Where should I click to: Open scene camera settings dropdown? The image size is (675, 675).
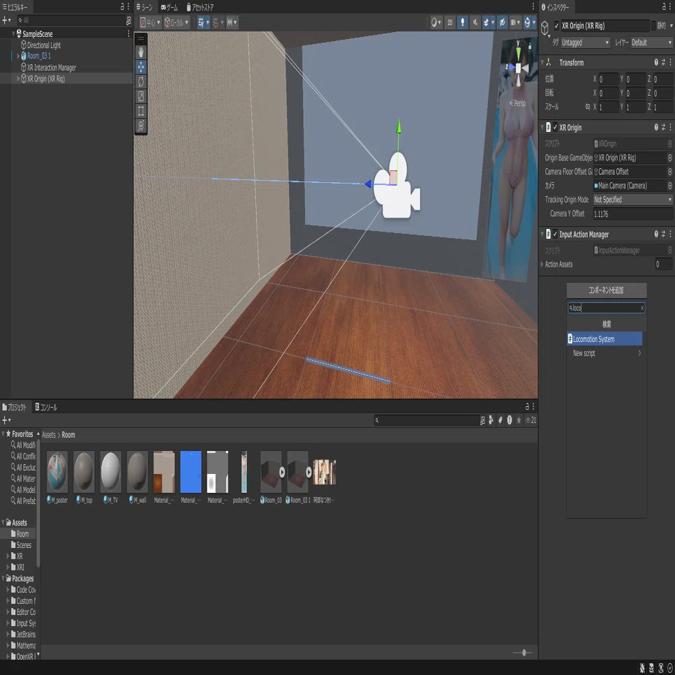coord(515,22)
